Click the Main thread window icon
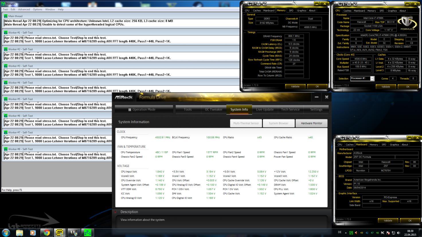 (x=6, y=16)
